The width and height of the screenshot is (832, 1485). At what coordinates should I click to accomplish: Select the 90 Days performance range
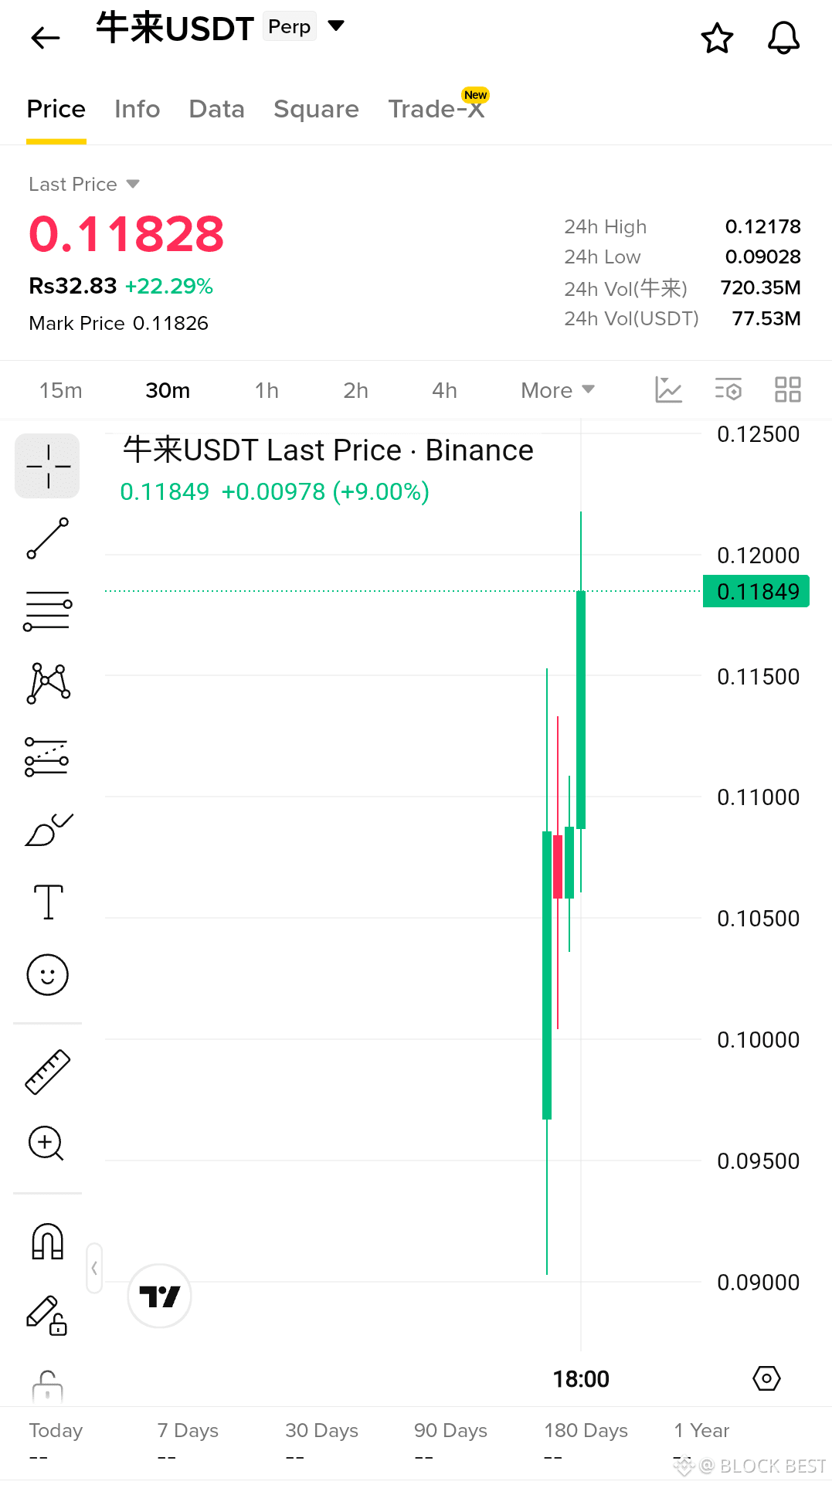(450, 1442)
